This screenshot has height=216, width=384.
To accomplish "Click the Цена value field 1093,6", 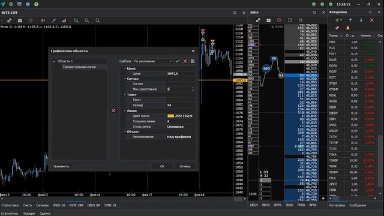I will (x=181, y=73).
